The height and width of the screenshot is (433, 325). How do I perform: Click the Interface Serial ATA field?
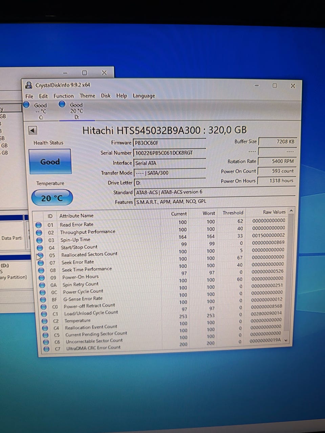tap(169, 163)
